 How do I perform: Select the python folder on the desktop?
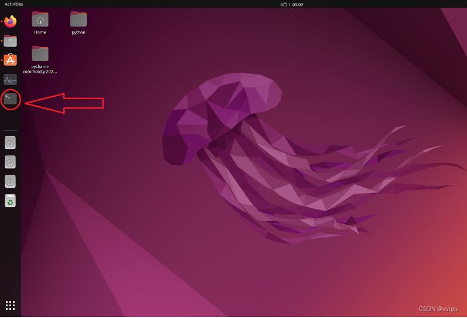coord(79,23)
